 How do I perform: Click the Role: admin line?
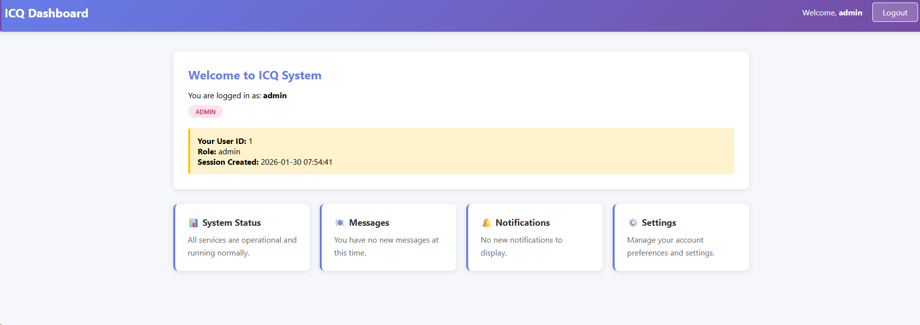(219, 152)
